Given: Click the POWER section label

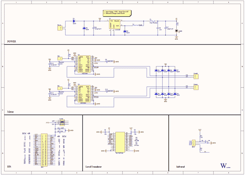Looking at the screenshot, I should tap(13, 42).
